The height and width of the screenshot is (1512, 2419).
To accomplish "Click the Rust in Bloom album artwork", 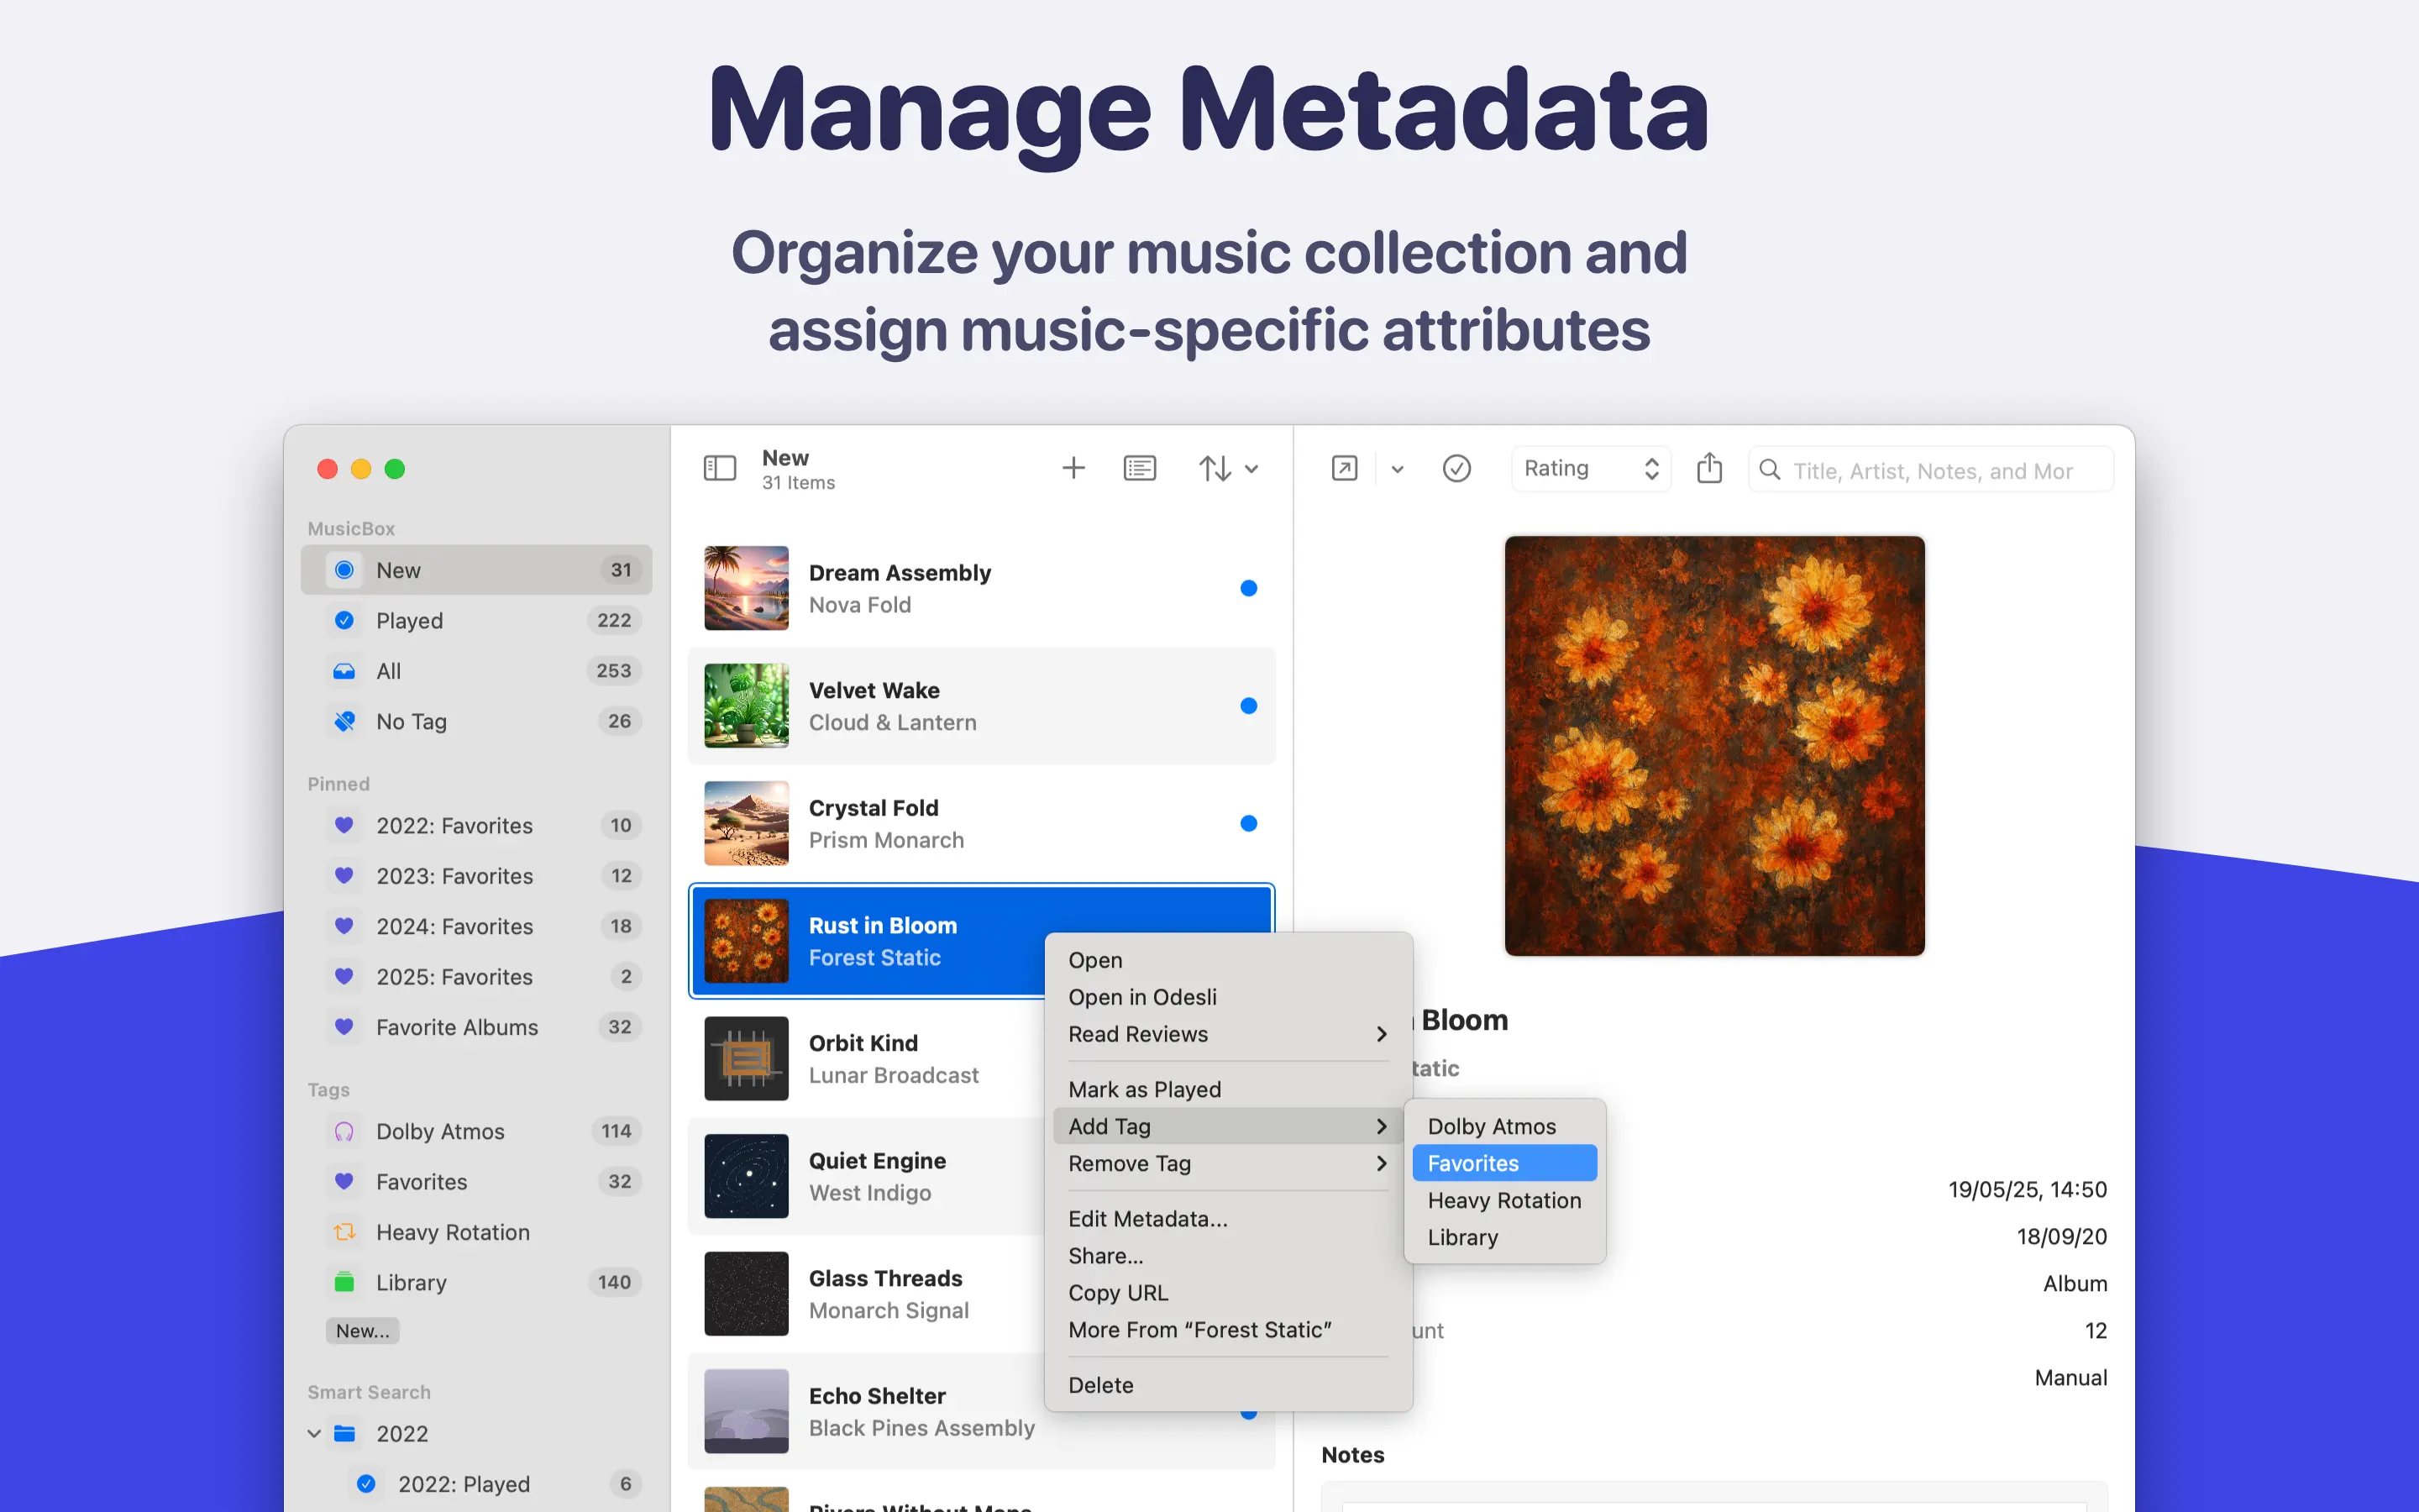I will tap(1714, 746).
